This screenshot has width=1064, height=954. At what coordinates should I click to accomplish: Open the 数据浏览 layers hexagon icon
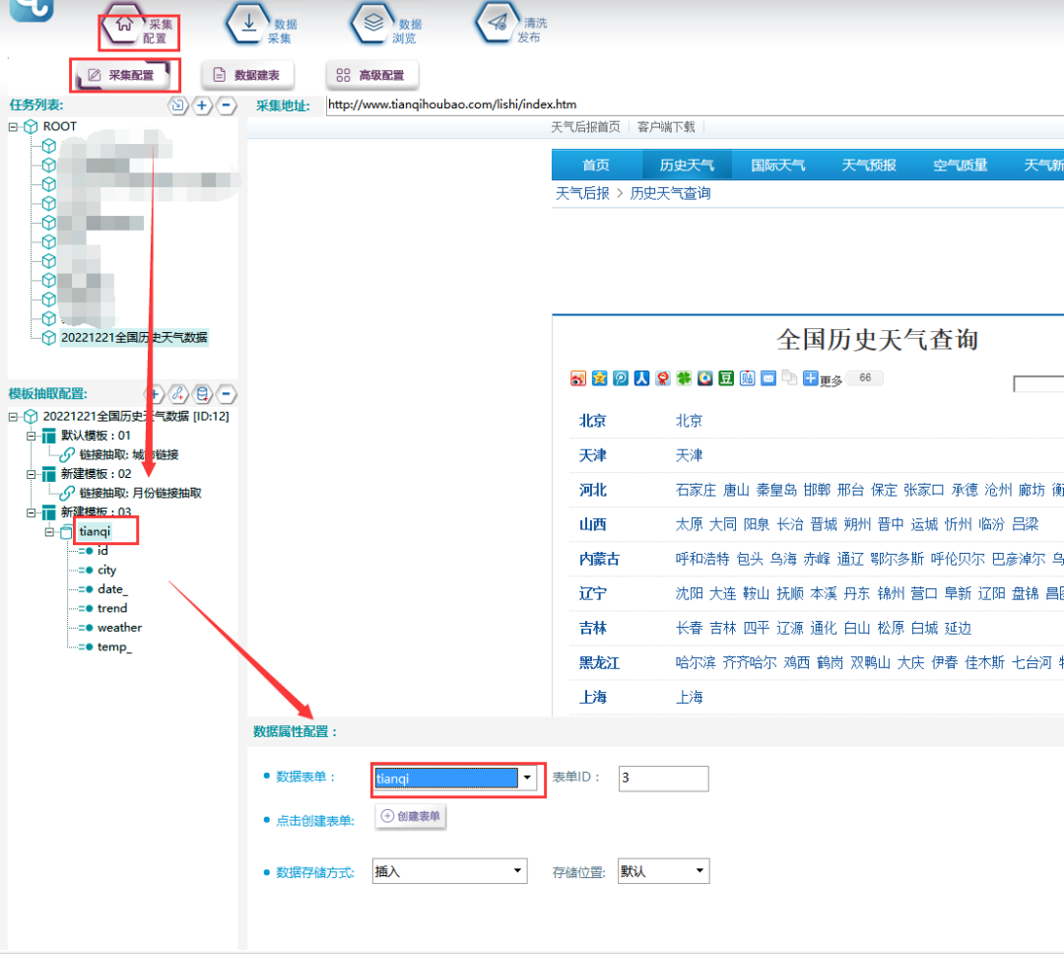374,25
